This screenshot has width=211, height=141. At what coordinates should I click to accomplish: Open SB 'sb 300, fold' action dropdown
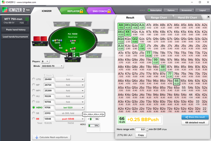pos(70,113)
